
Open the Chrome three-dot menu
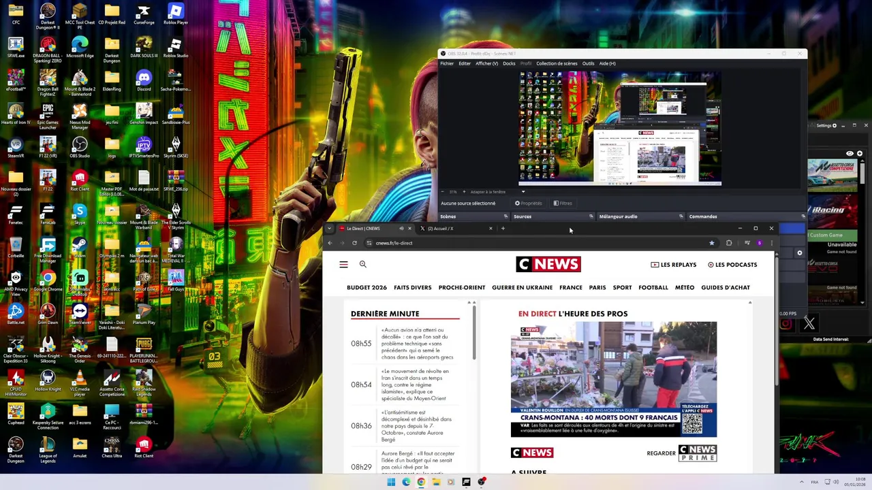[771, 243]
